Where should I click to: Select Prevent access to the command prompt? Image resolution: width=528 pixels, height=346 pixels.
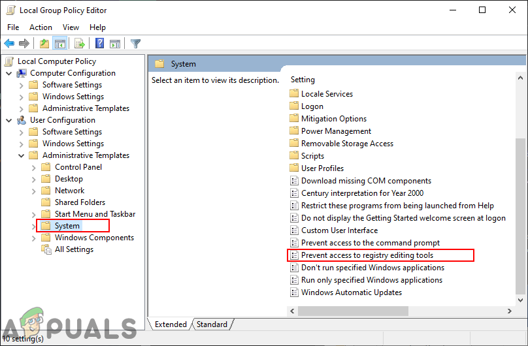(x=371, y=243)
